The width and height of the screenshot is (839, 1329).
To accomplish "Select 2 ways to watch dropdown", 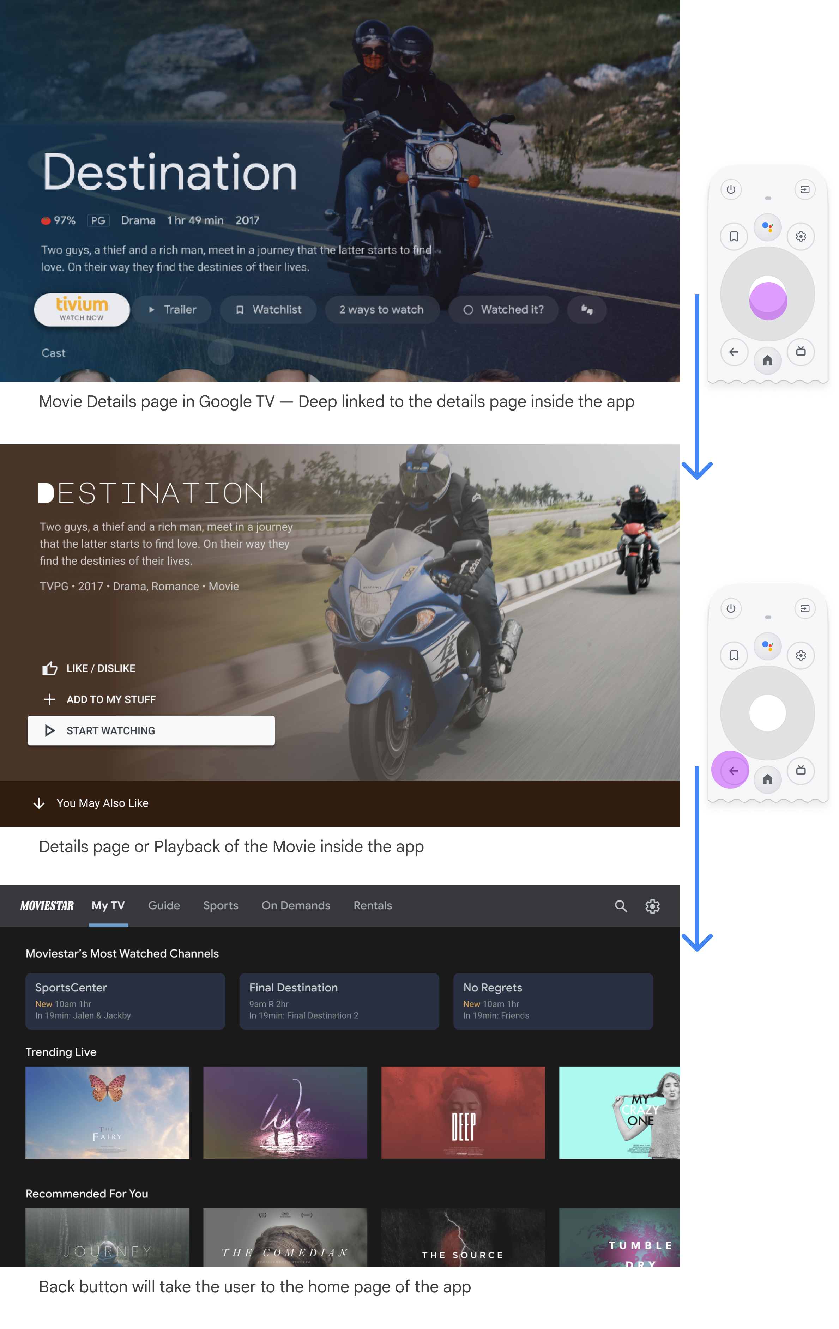I will pos(381,309).
